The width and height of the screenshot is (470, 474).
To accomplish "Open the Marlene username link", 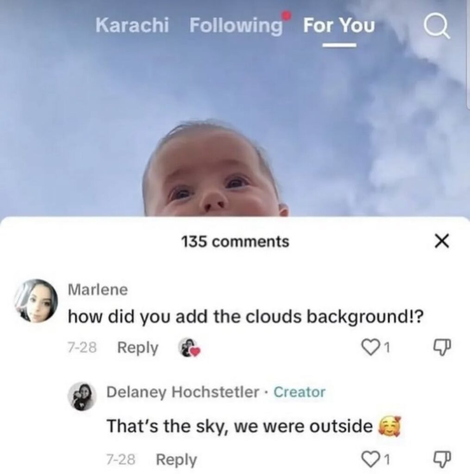I will 97,290.
